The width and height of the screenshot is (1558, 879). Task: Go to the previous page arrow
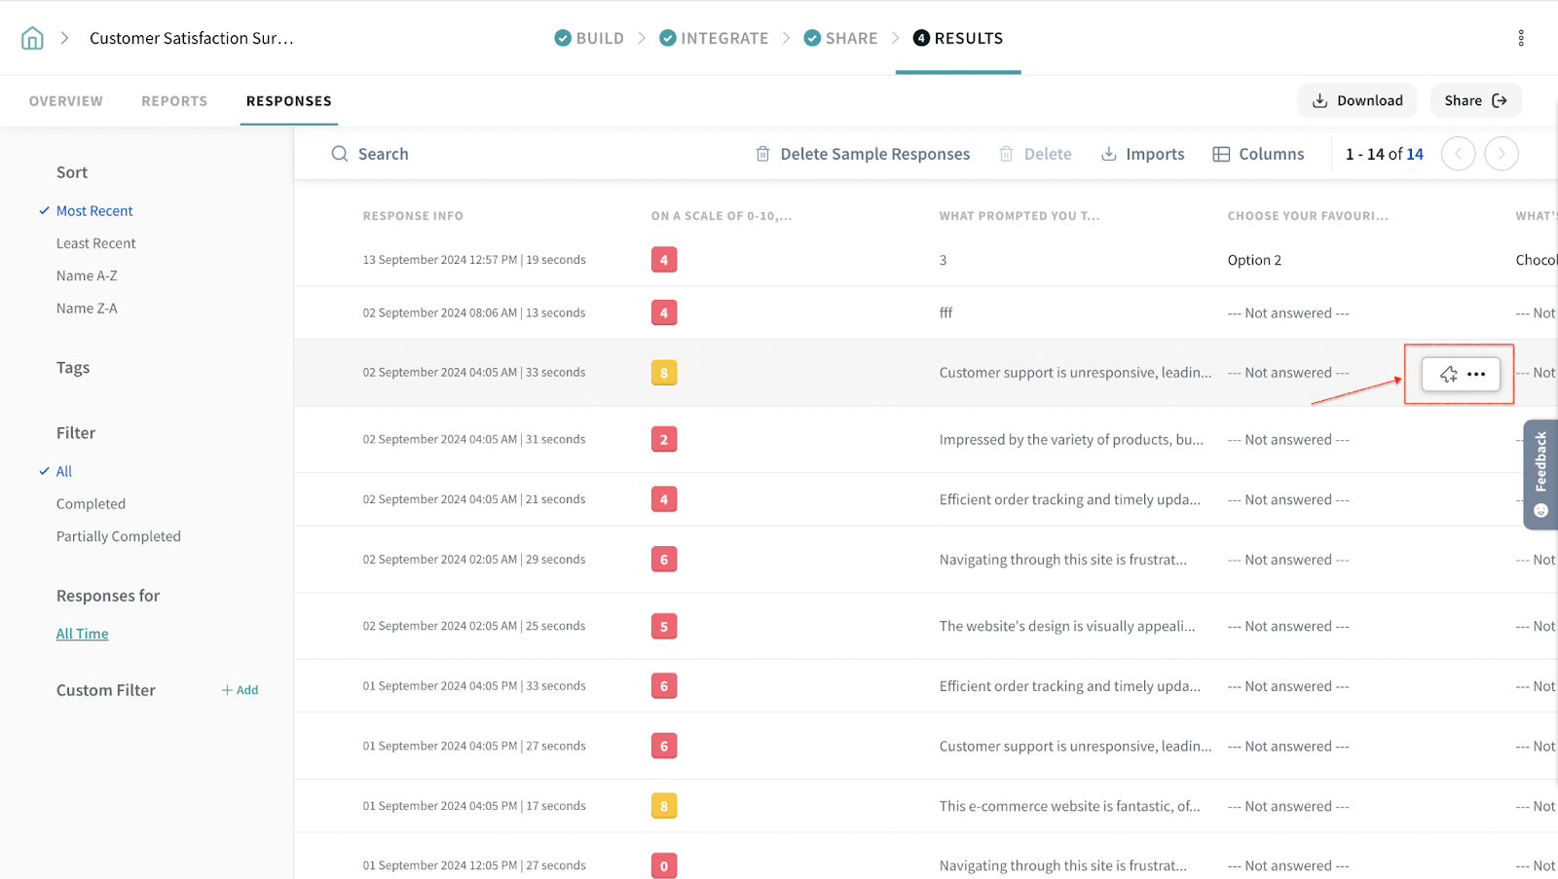[x=1458, y=154]
